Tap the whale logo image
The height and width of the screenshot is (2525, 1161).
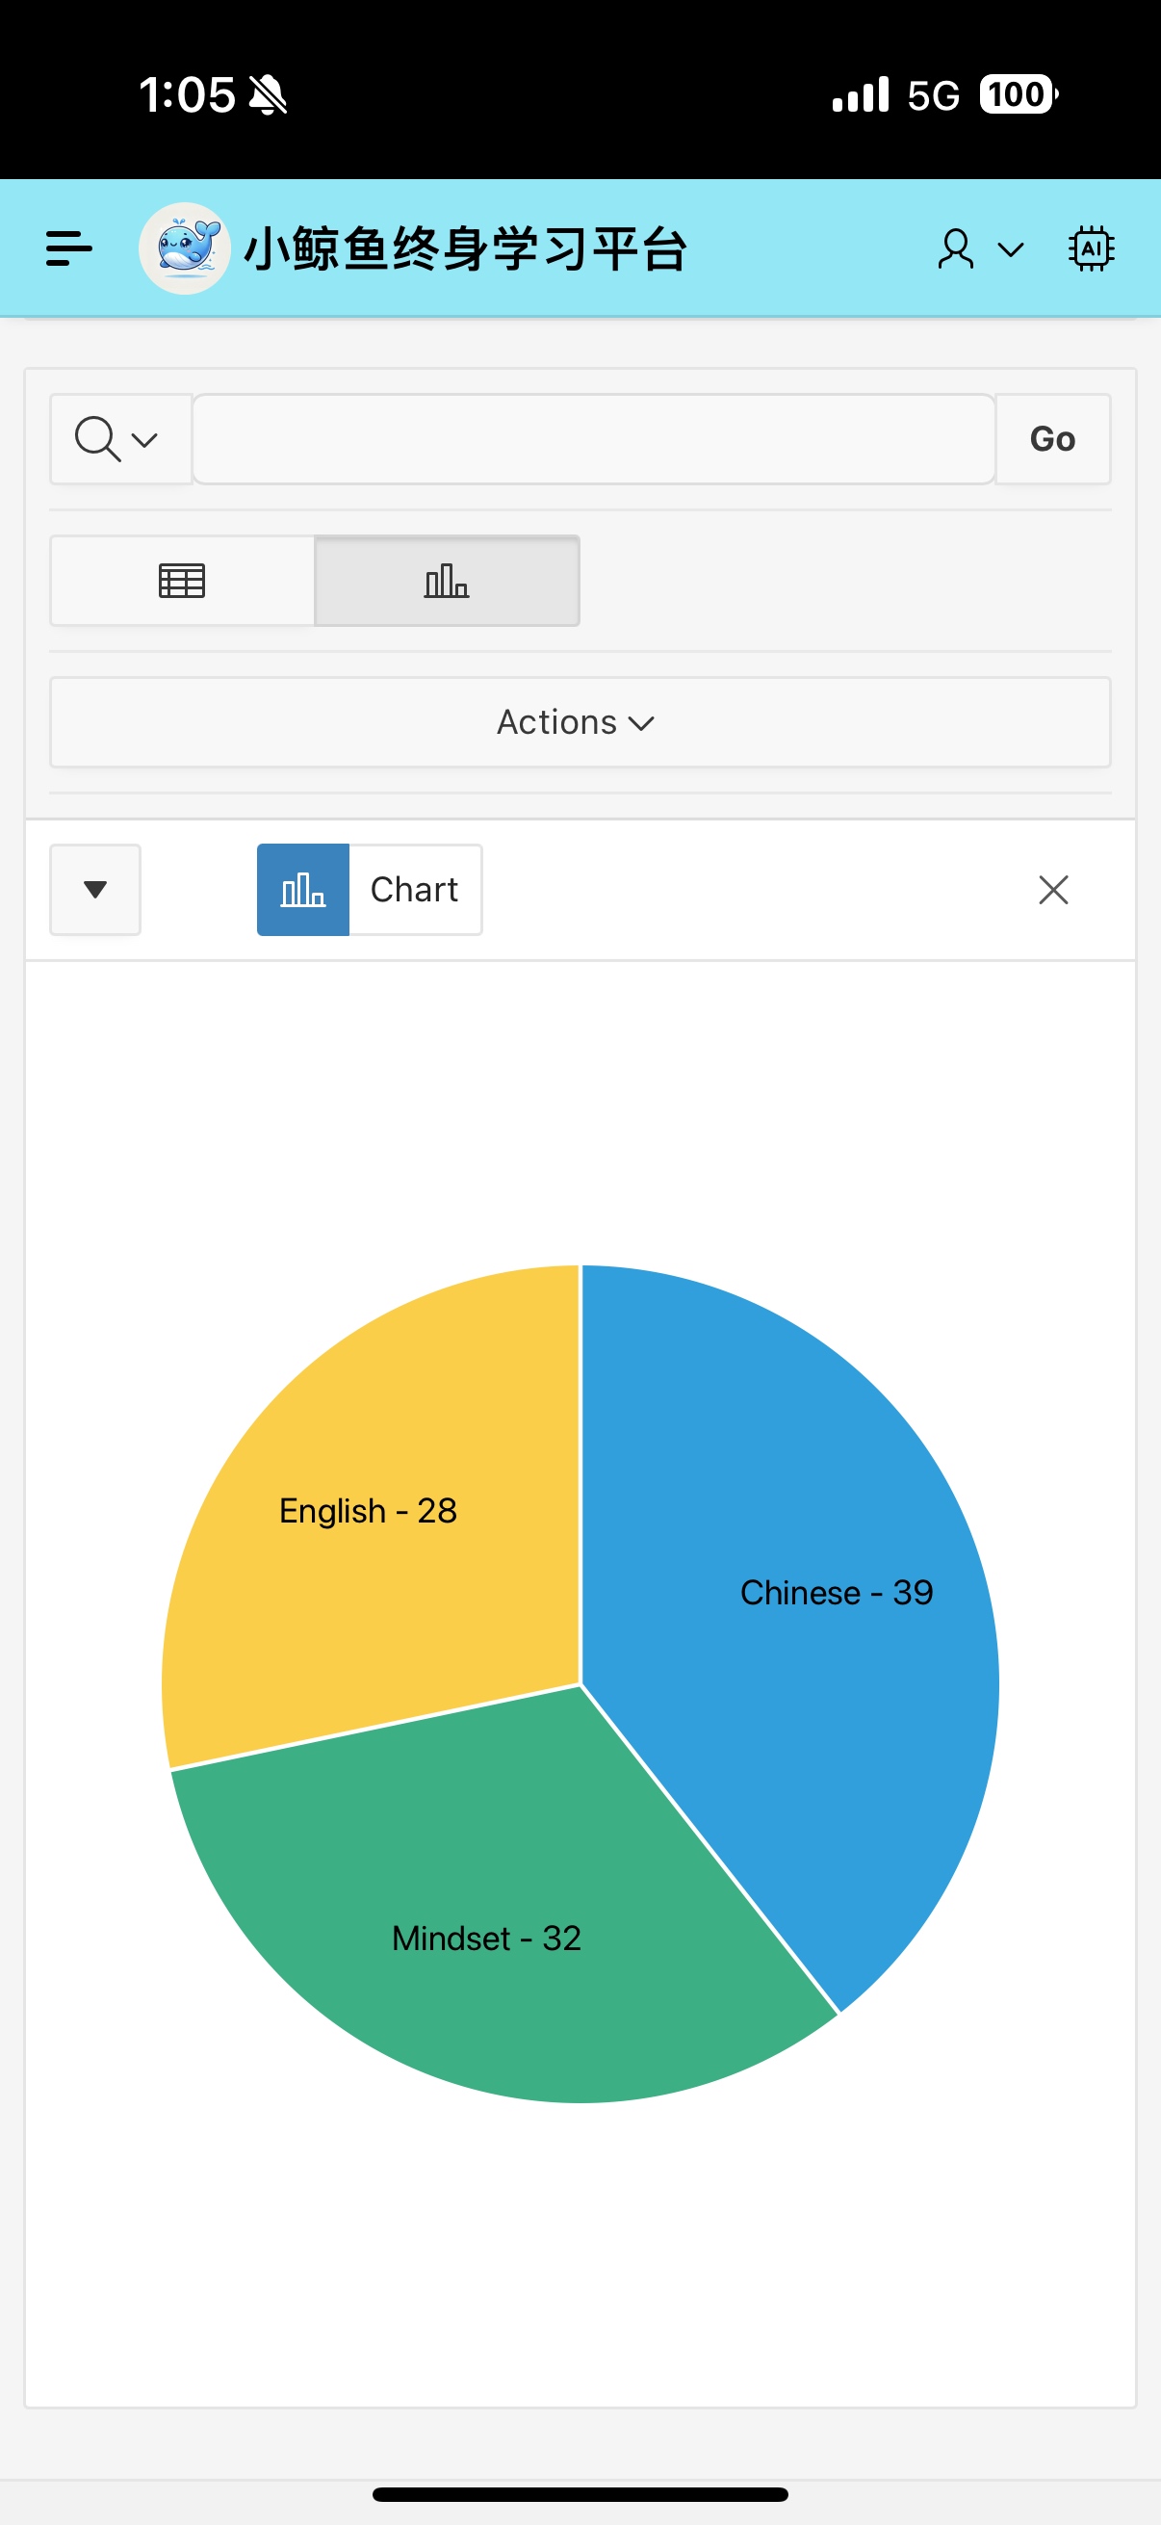tap(184, 249)
